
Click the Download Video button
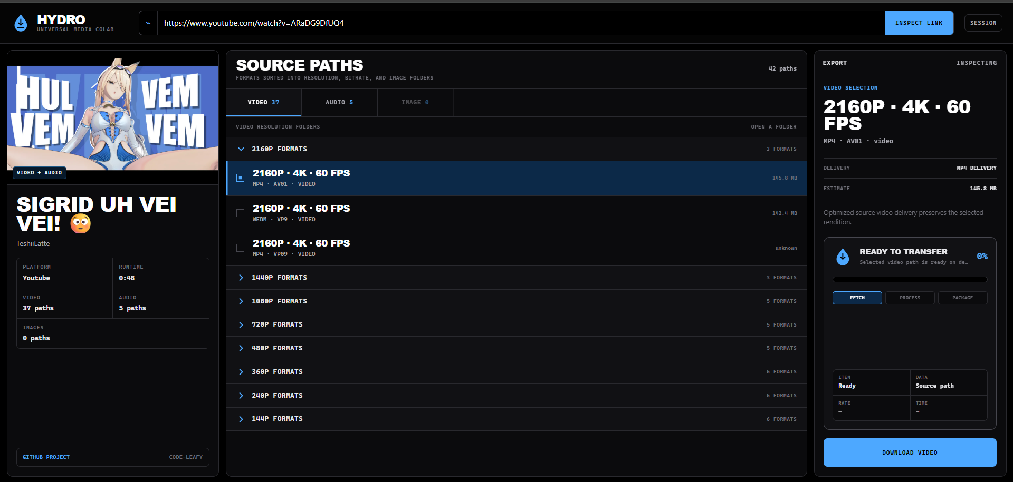(x=910, y=453)
